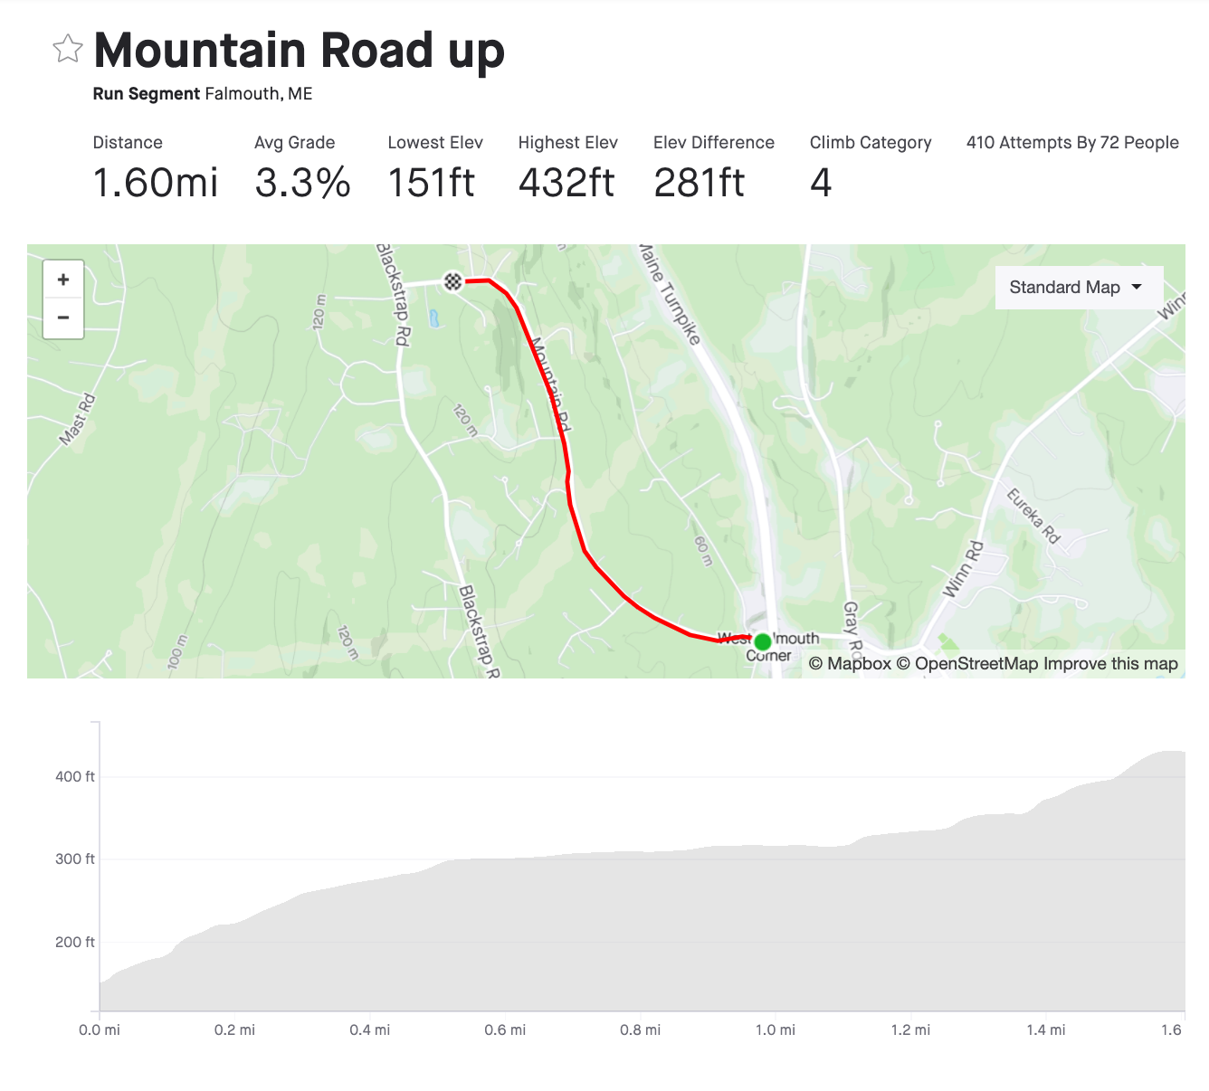The width and height of the screenshot is (1209, 1091).
Task: Star the Mountain Road up segment
Action: pos(68,49)
